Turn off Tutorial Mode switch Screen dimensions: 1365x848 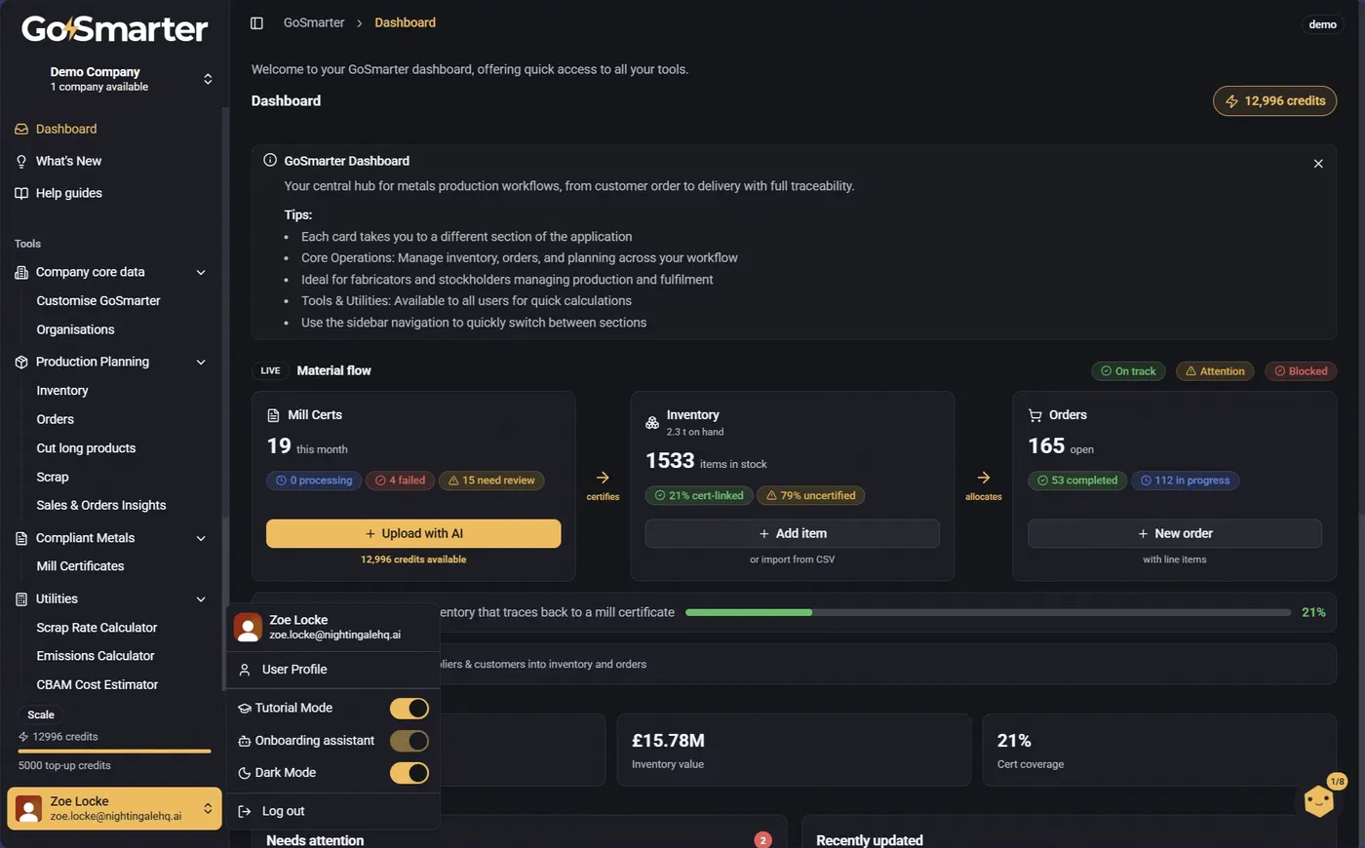[x=409, y=709]
